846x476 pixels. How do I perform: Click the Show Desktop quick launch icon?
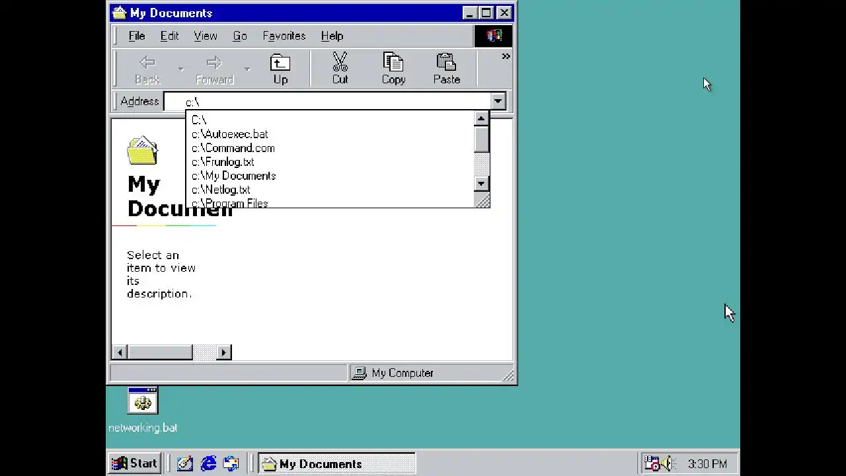185,463
